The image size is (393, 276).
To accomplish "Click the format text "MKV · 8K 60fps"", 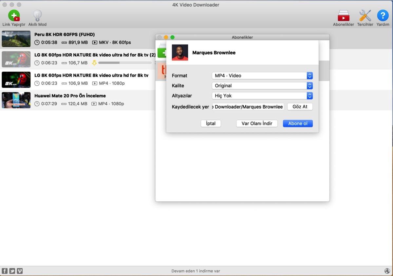I will pos(115,43).
